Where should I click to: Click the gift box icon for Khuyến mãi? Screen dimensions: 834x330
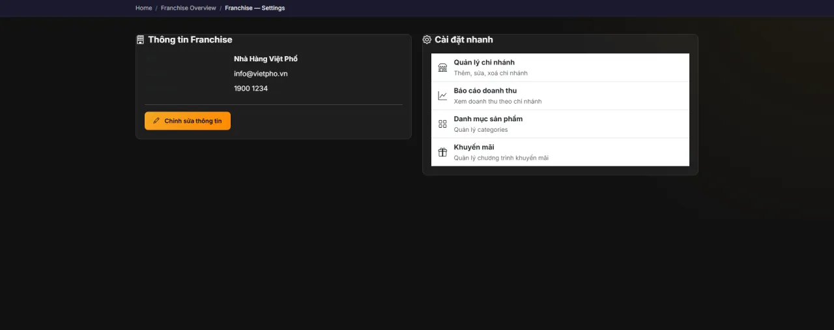442,152
